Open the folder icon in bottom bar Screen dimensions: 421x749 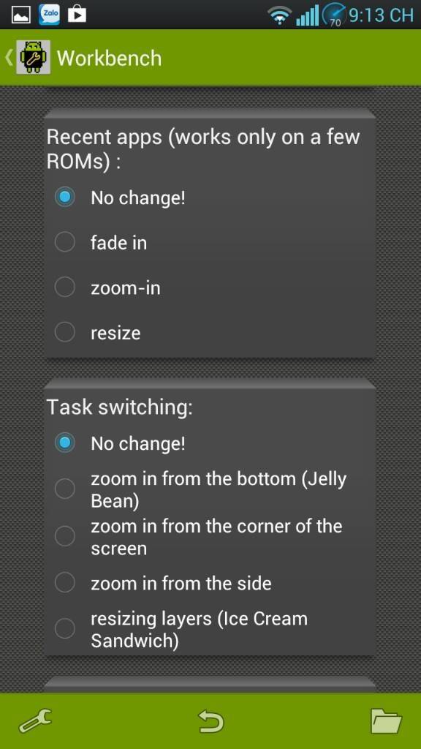pos(386,720)
